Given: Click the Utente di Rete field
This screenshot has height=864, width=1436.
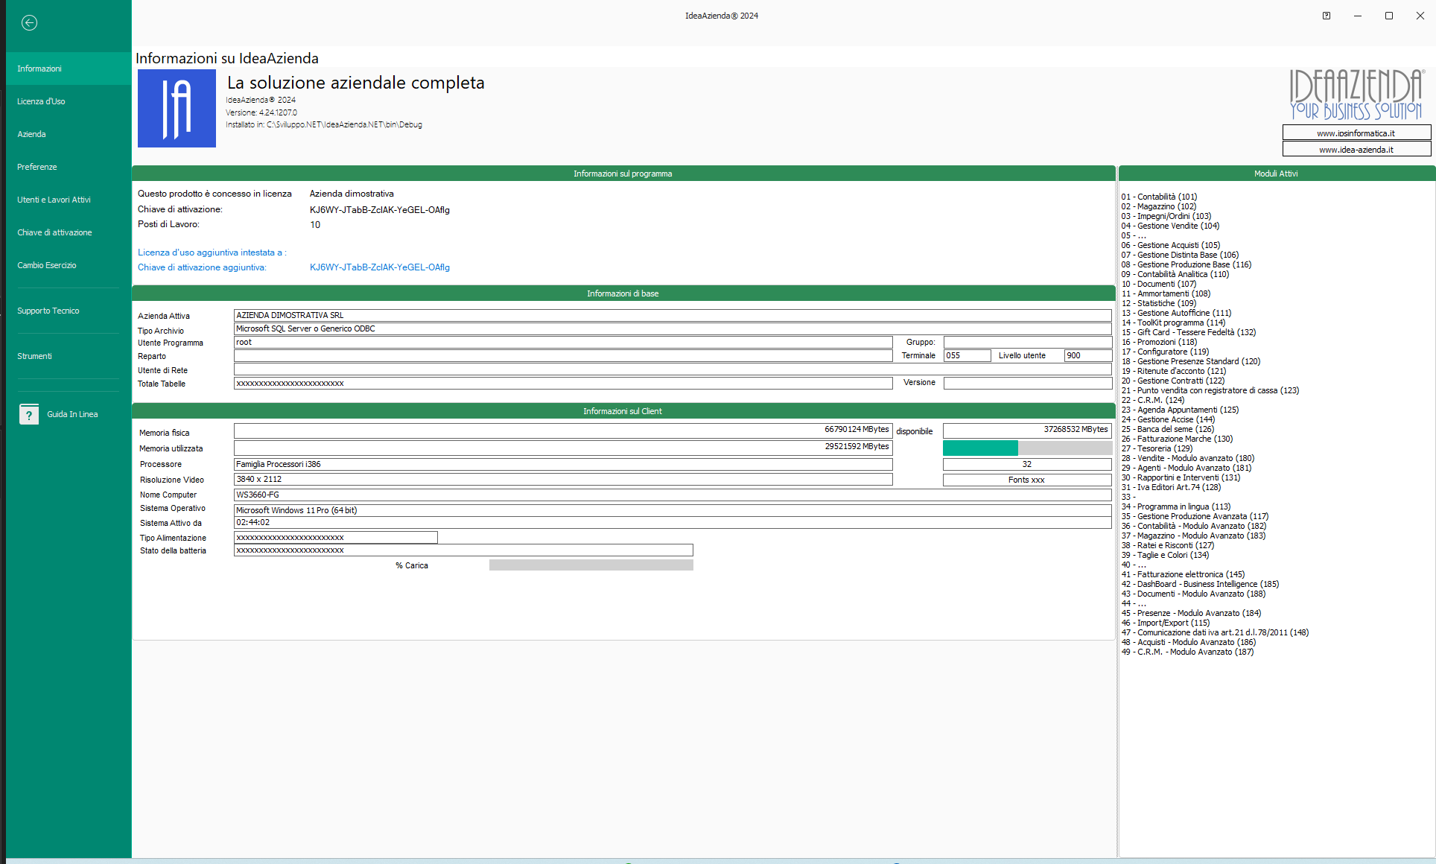Looking at the screenshot, I should click(673, 369).
